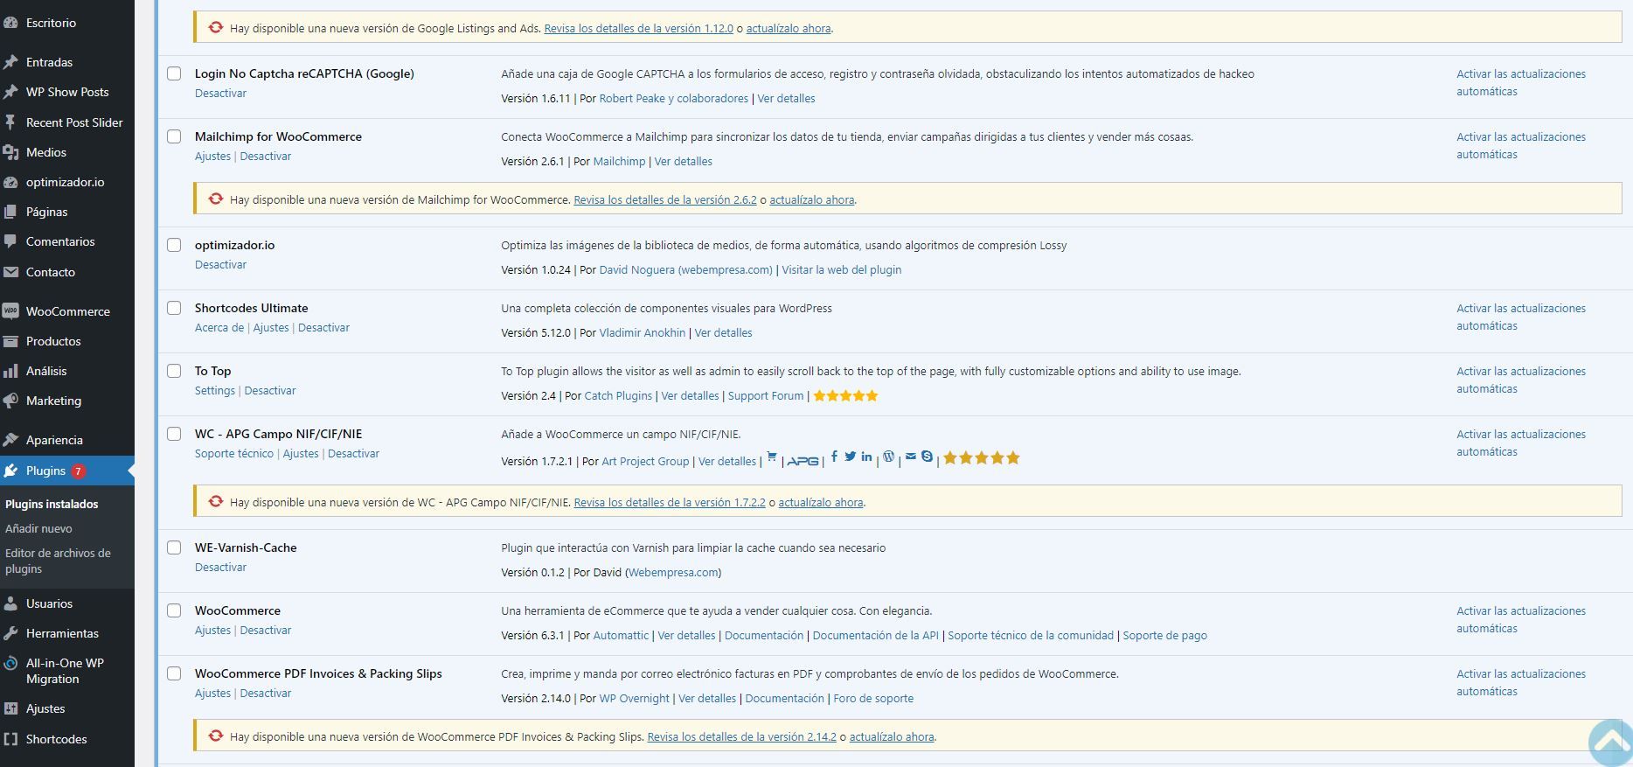Click the five-star rating in WC - APG row
The width and height of the screenshot is (1633, 767).
point(982,457)
